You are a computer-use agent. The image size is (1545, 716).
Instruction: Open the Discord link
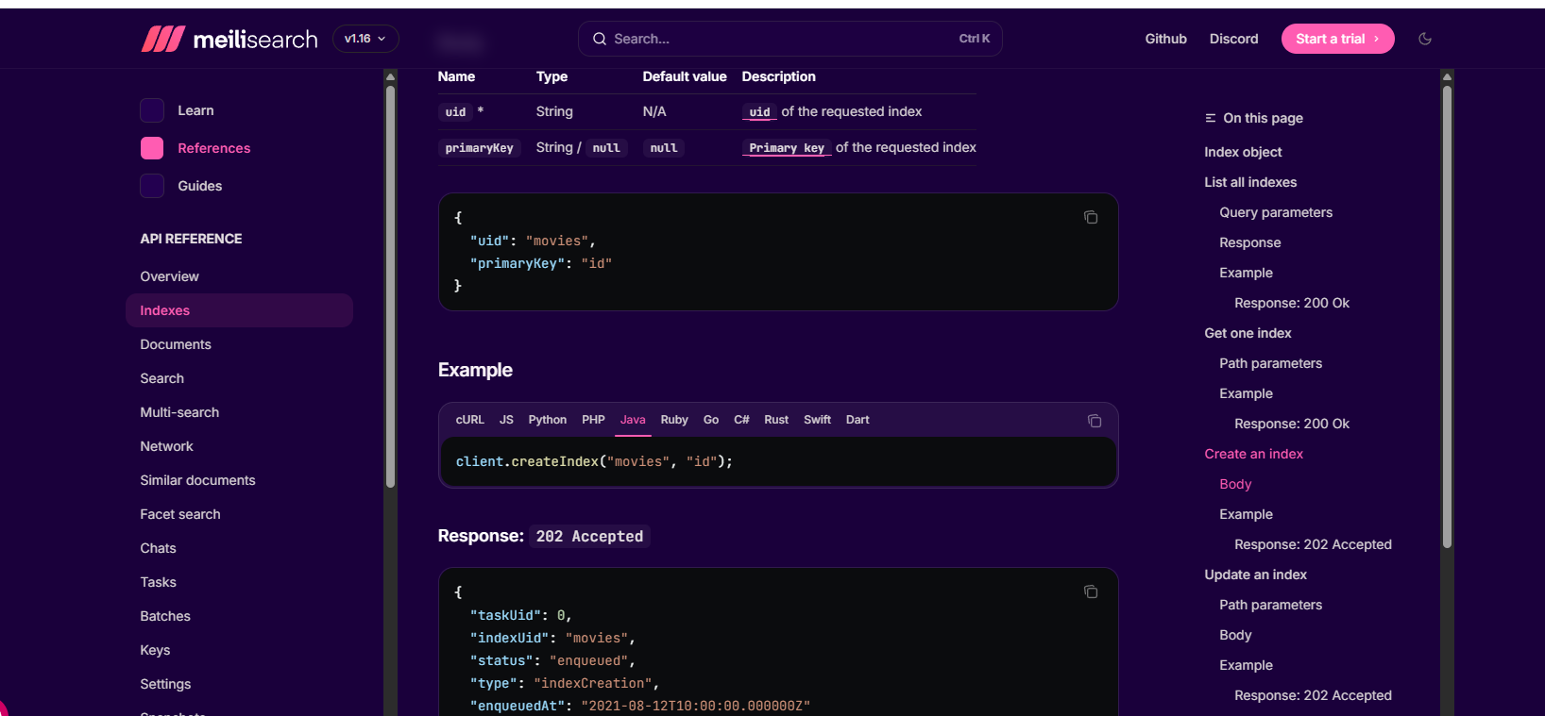[x=1233, y=39]
